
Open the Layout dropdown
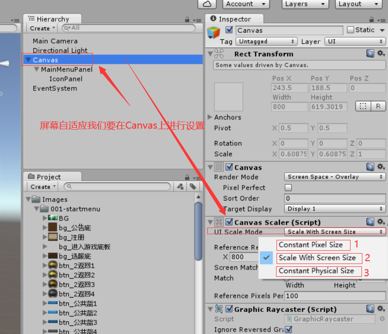pyautogui.click(x=359, y=4)
